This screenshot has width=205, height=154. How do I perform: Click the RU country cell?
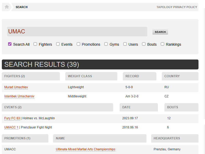[x=166, y=87]
